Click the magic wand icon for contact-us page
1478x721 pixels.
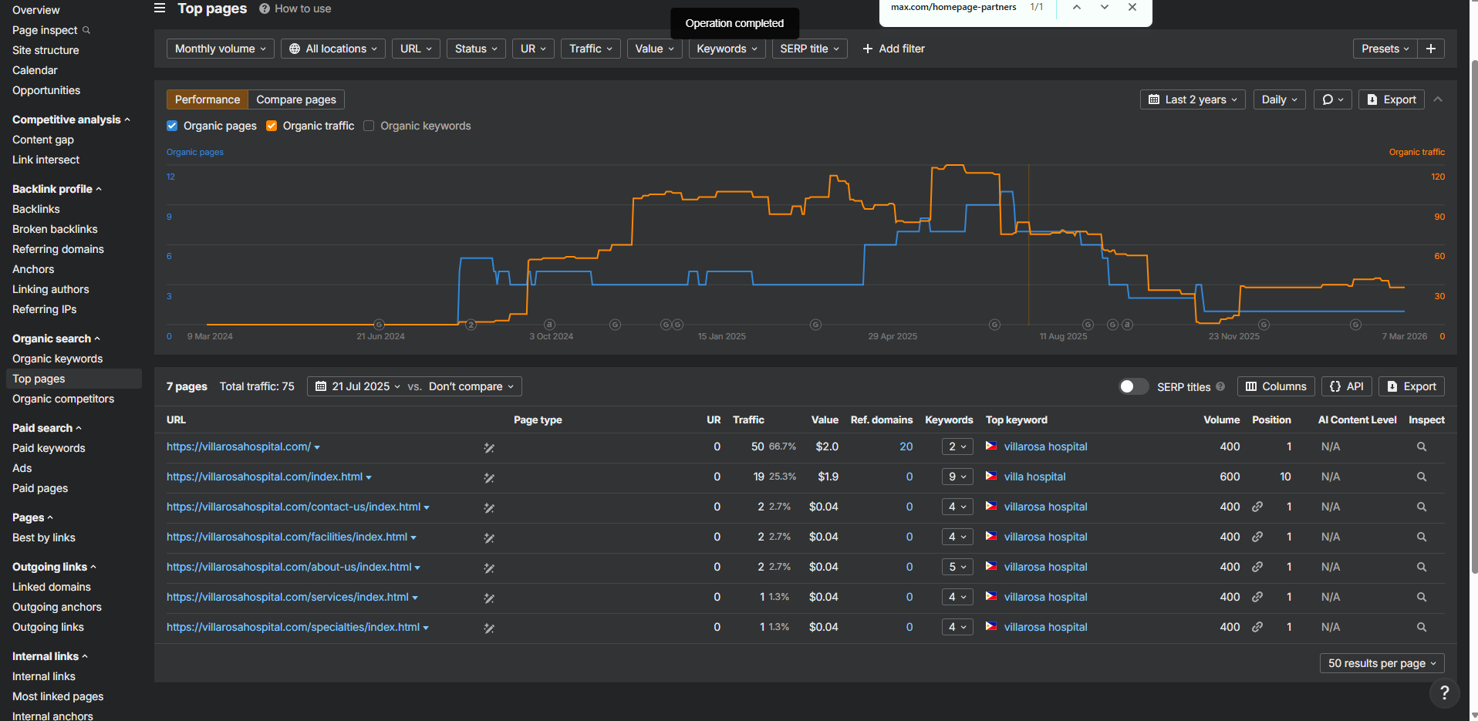point(489,507)
